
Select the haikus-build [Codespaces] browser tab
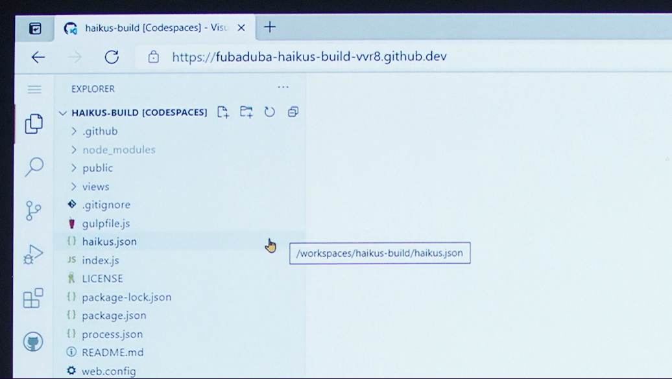point(154,28)
